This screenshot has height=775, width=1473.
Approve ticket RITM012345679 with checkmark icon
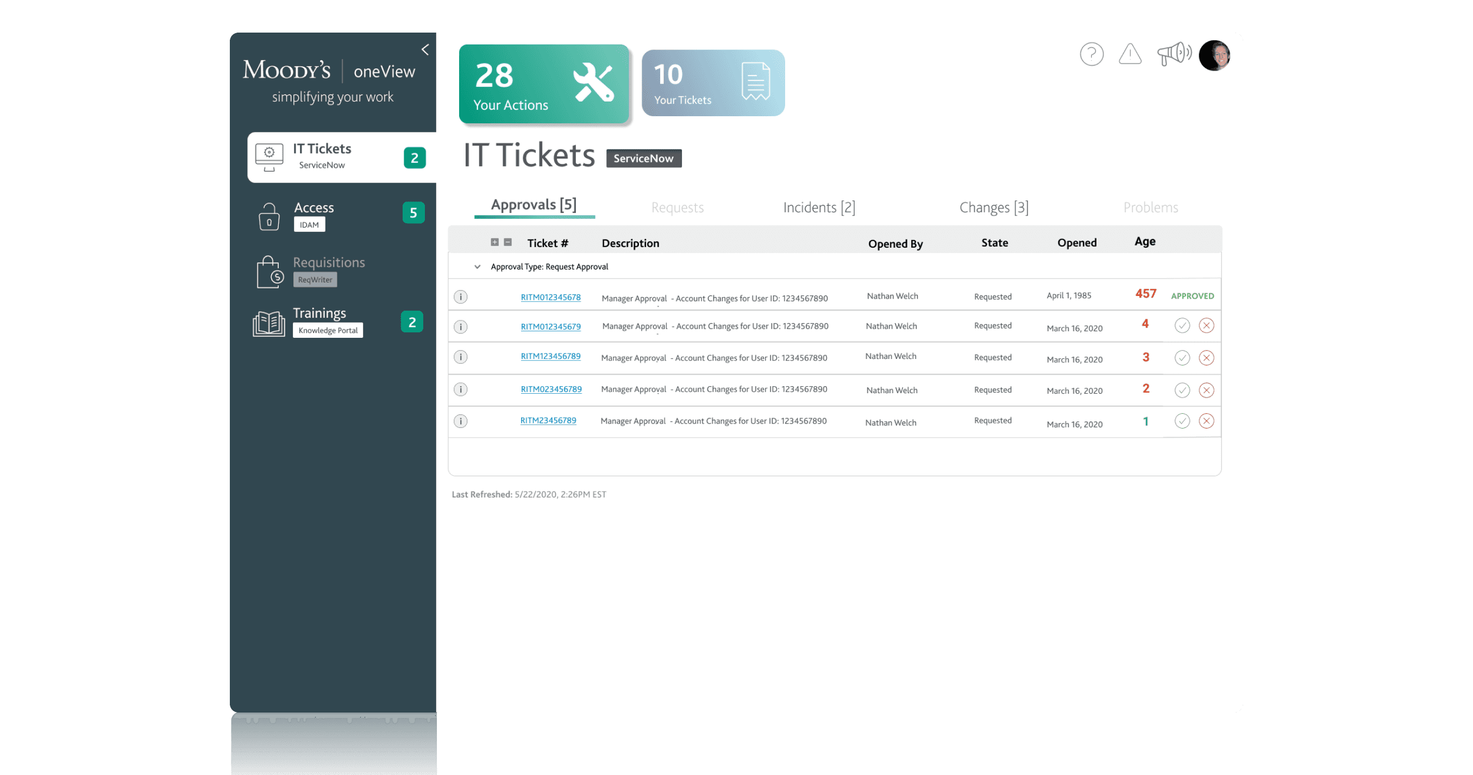pos(1182,326)
